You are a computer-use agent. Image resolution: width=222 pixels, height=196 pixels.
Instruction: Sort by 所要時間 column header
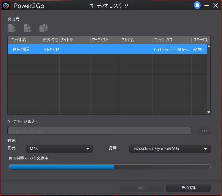tap(51, 40)
